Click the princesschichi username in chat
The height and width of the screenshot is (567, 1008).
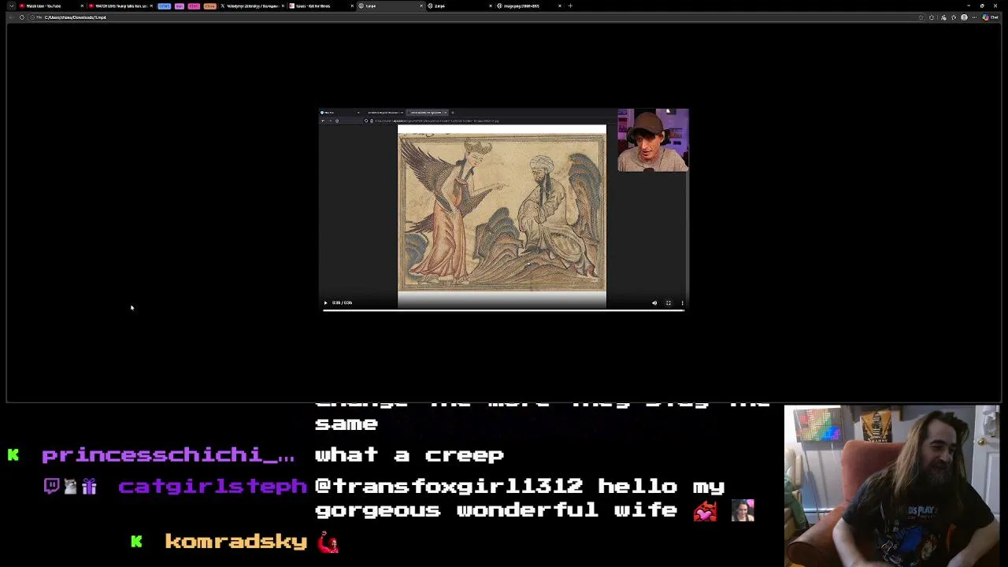169,455
